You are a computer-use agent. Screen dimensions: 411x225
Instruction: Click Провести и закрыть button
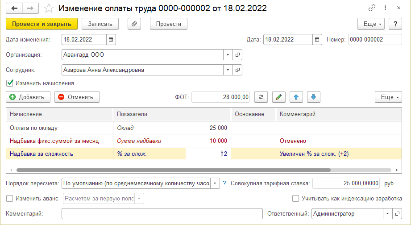coord(42,24)
